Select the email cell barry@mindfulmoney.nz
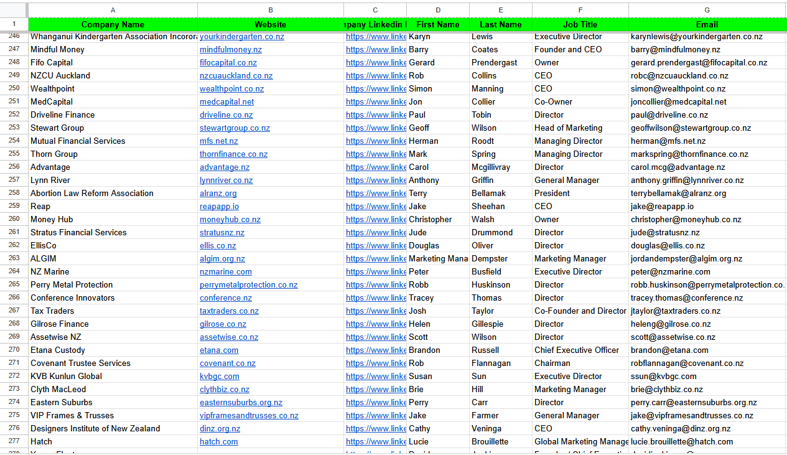This screenshot has height=455, width=787. pos(707,50)
